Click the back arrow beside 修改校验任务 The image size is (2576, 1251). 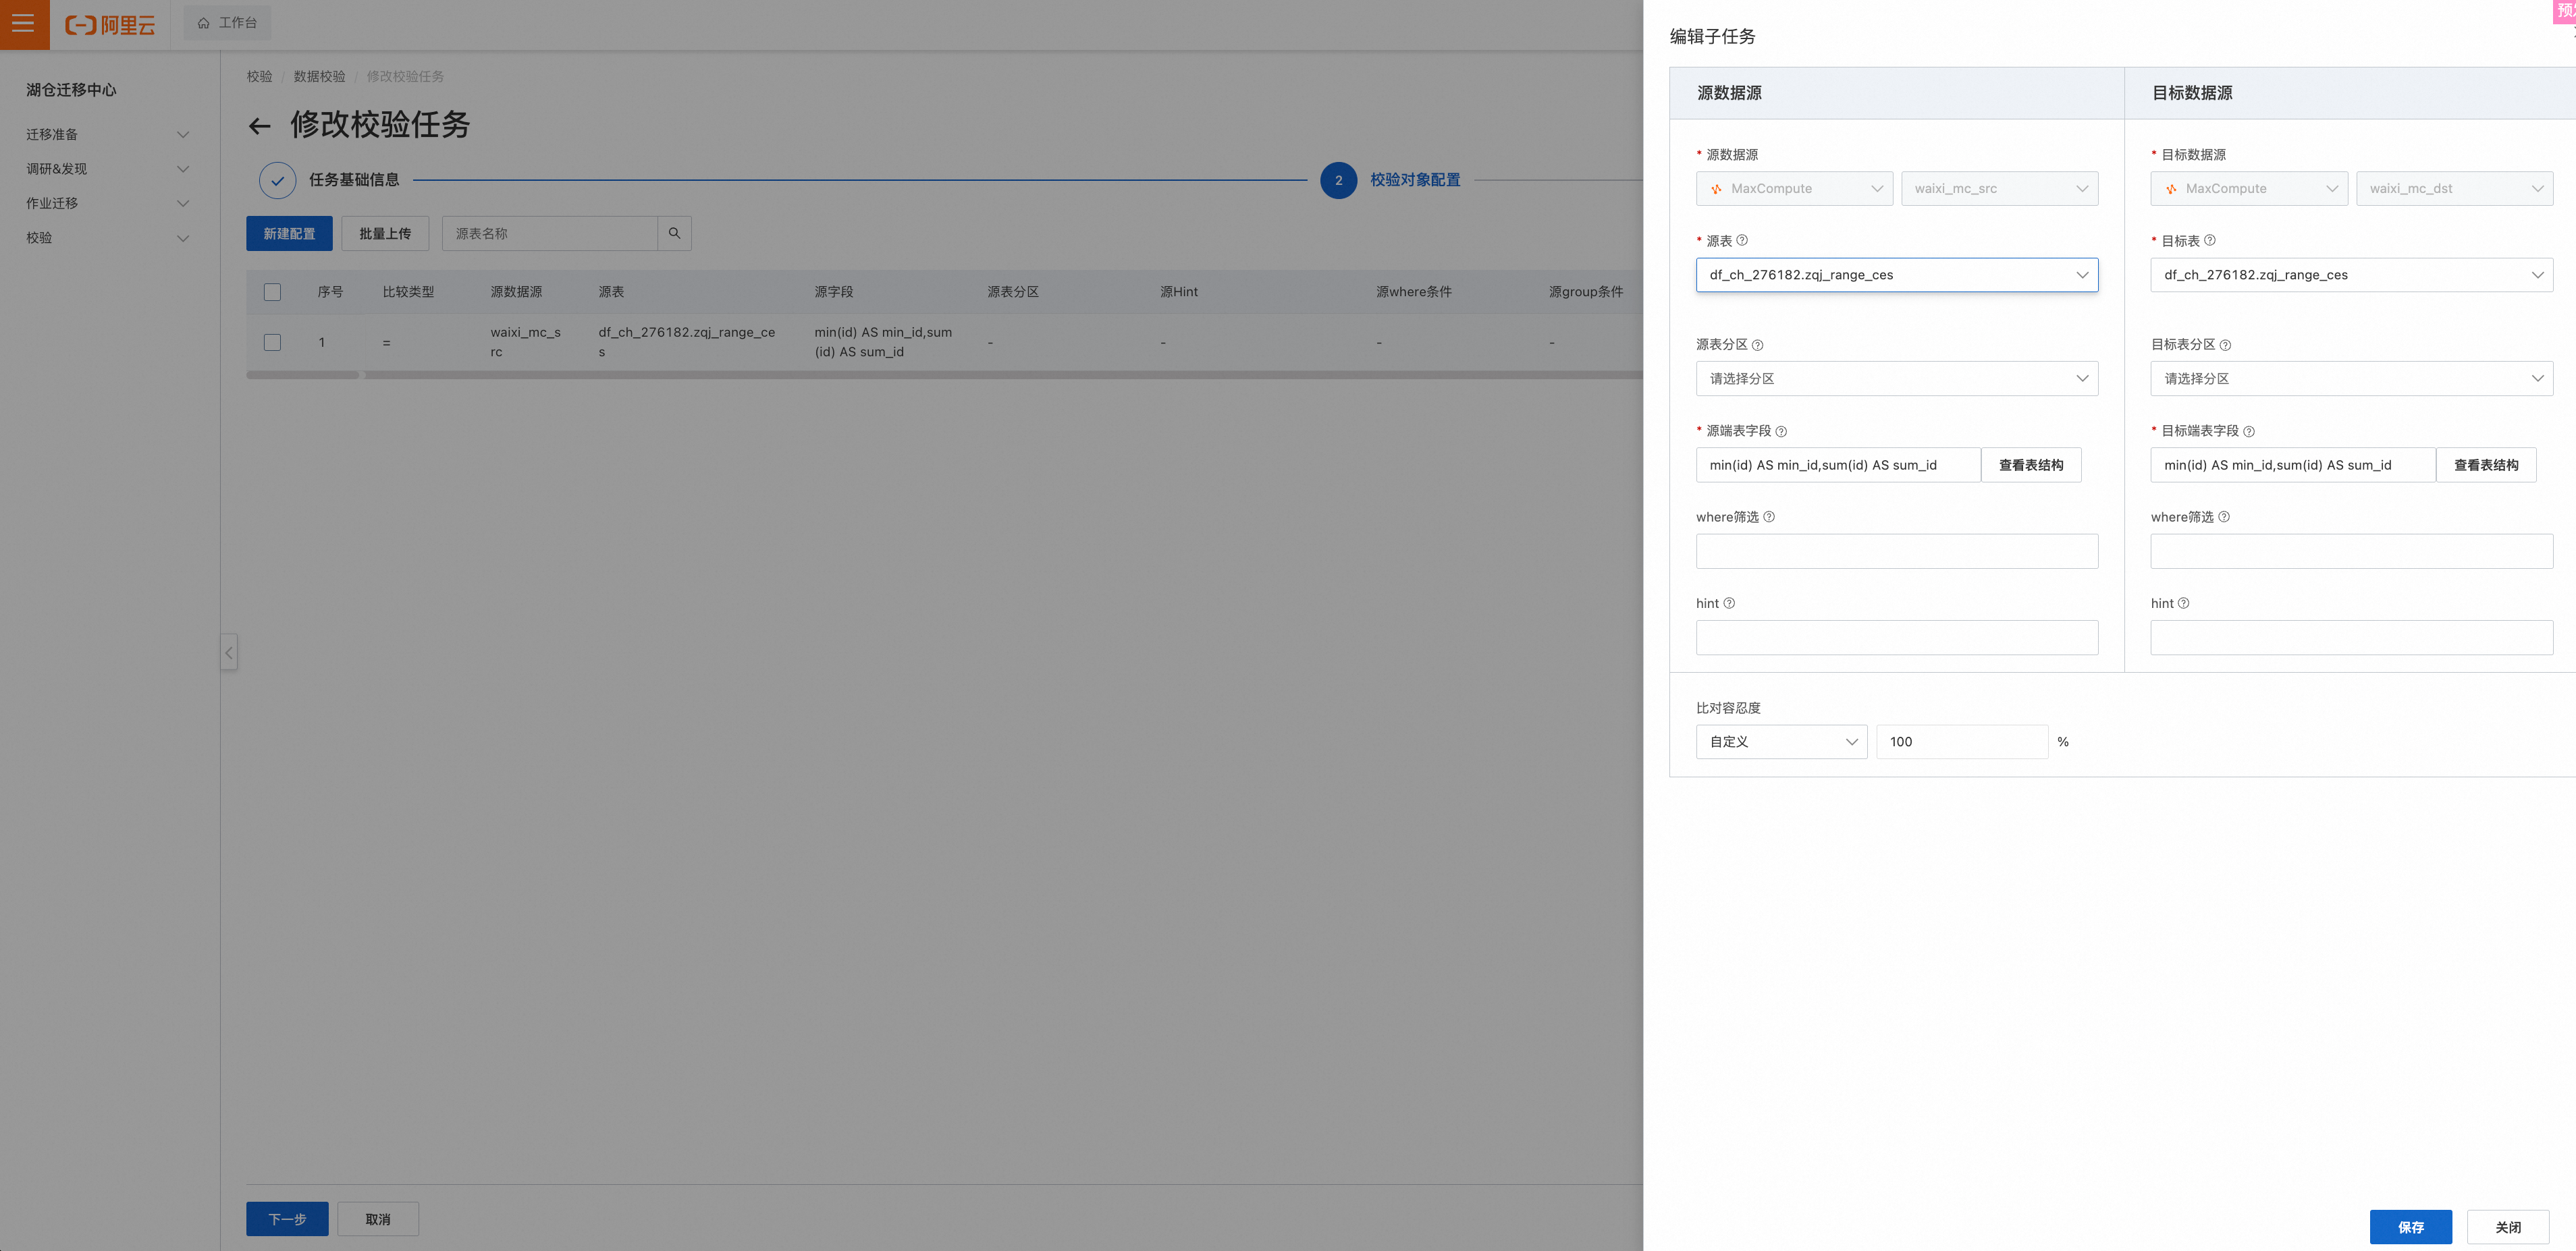pos(260,126)
